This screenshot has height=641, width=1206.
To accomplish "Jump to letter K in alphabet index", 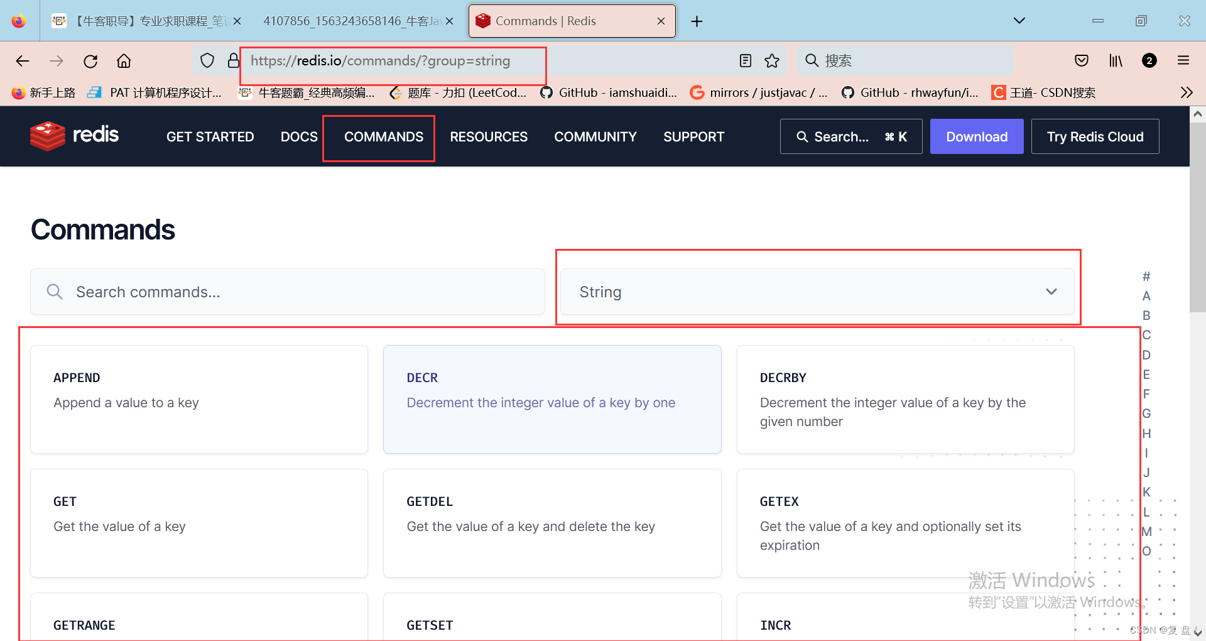I will pyautogui.click(x=1146, y=492).
